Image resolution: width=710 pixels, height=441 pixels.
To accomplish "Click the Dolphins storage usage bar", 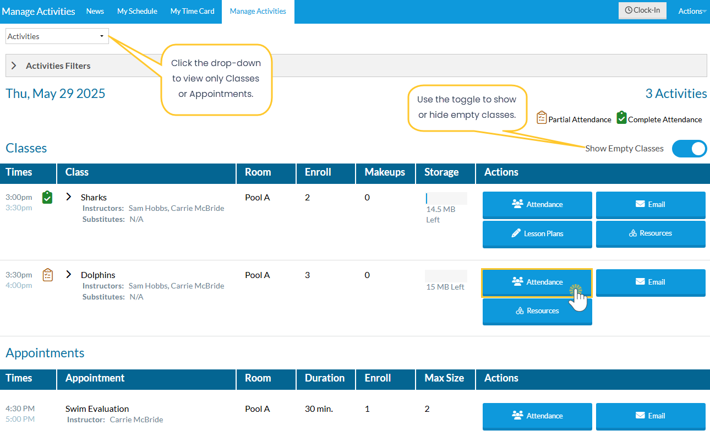I will 446,276.
